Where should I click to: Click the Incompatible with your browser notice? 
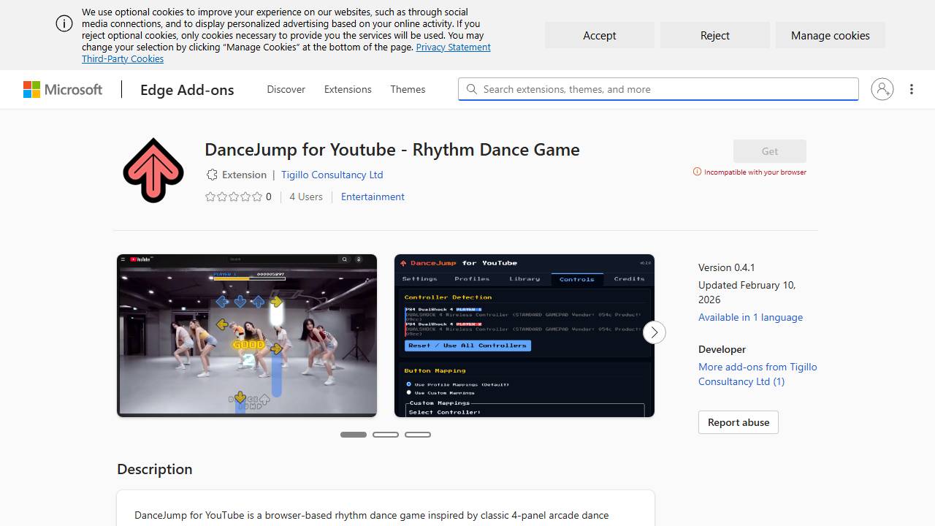pos(749,172)
